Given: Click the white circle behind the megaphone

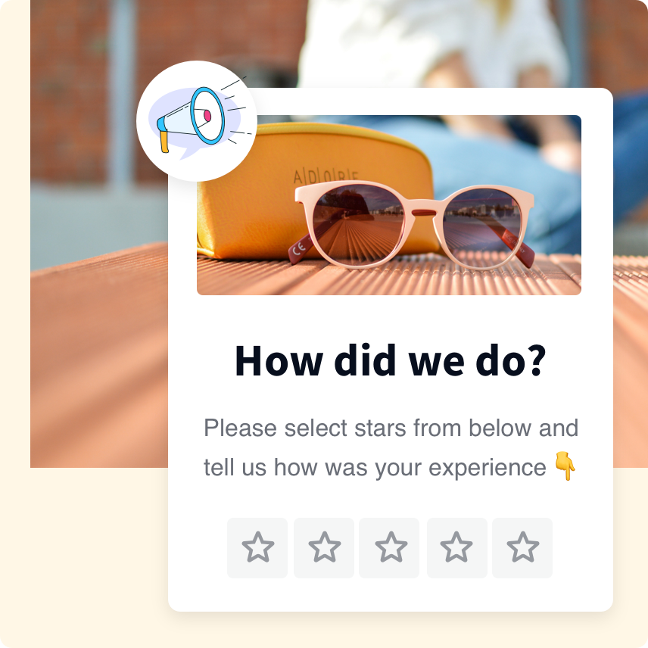Looking at the screenshot, I should pos(197,121).
